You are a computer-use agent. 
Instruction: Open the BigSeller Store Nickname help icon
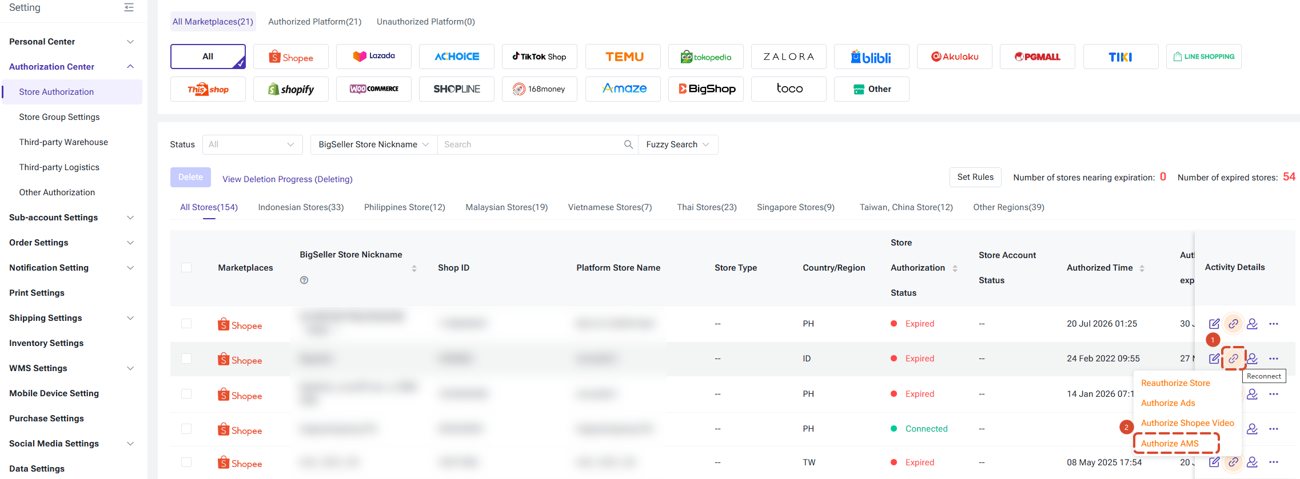coord(304,280)
